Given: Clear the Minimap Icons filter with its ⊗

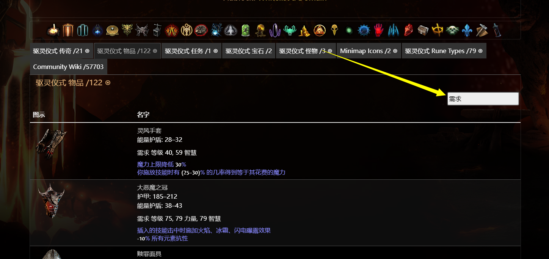Looking at the screenshot, I should pyautogui.click(x=395, y=50).
